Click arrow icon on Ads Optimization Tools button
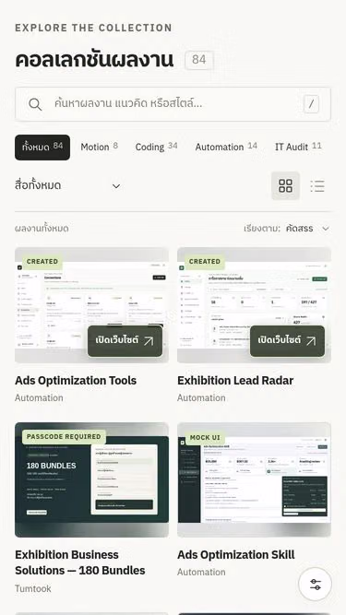 pos(149,341)
